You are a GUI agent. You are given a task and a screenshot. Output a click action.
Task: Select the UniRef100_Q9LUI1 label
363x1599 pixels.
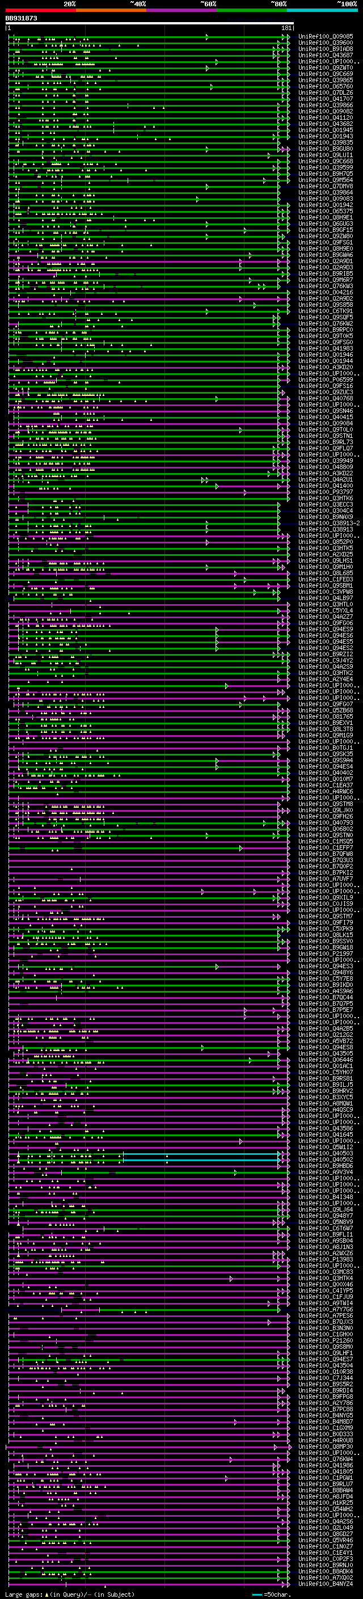tap(326, 155)
